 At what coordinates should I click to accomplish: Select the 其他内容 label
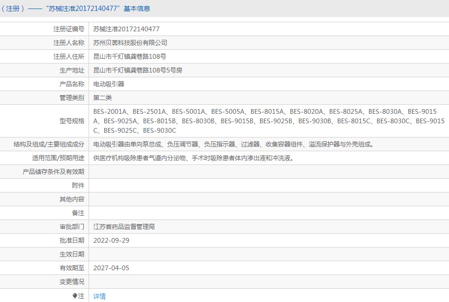pyautogui.click(x=72, y=199)
